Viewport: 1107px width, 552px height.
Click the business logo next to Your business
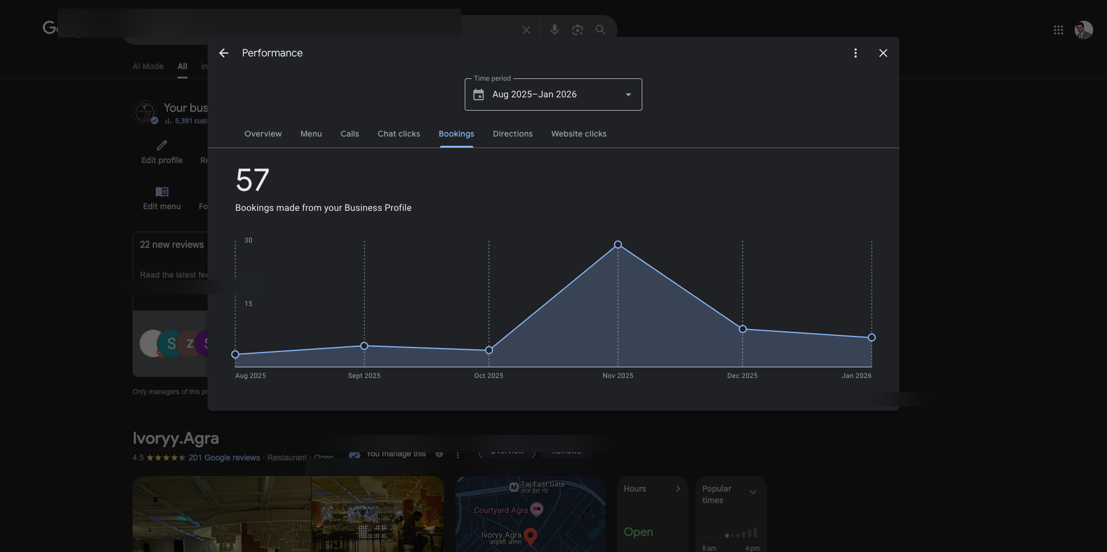(145, 112)
